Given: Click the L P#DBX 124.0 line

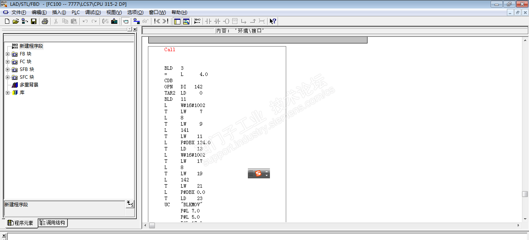Looking at the screenshot, I should [187, 143].
